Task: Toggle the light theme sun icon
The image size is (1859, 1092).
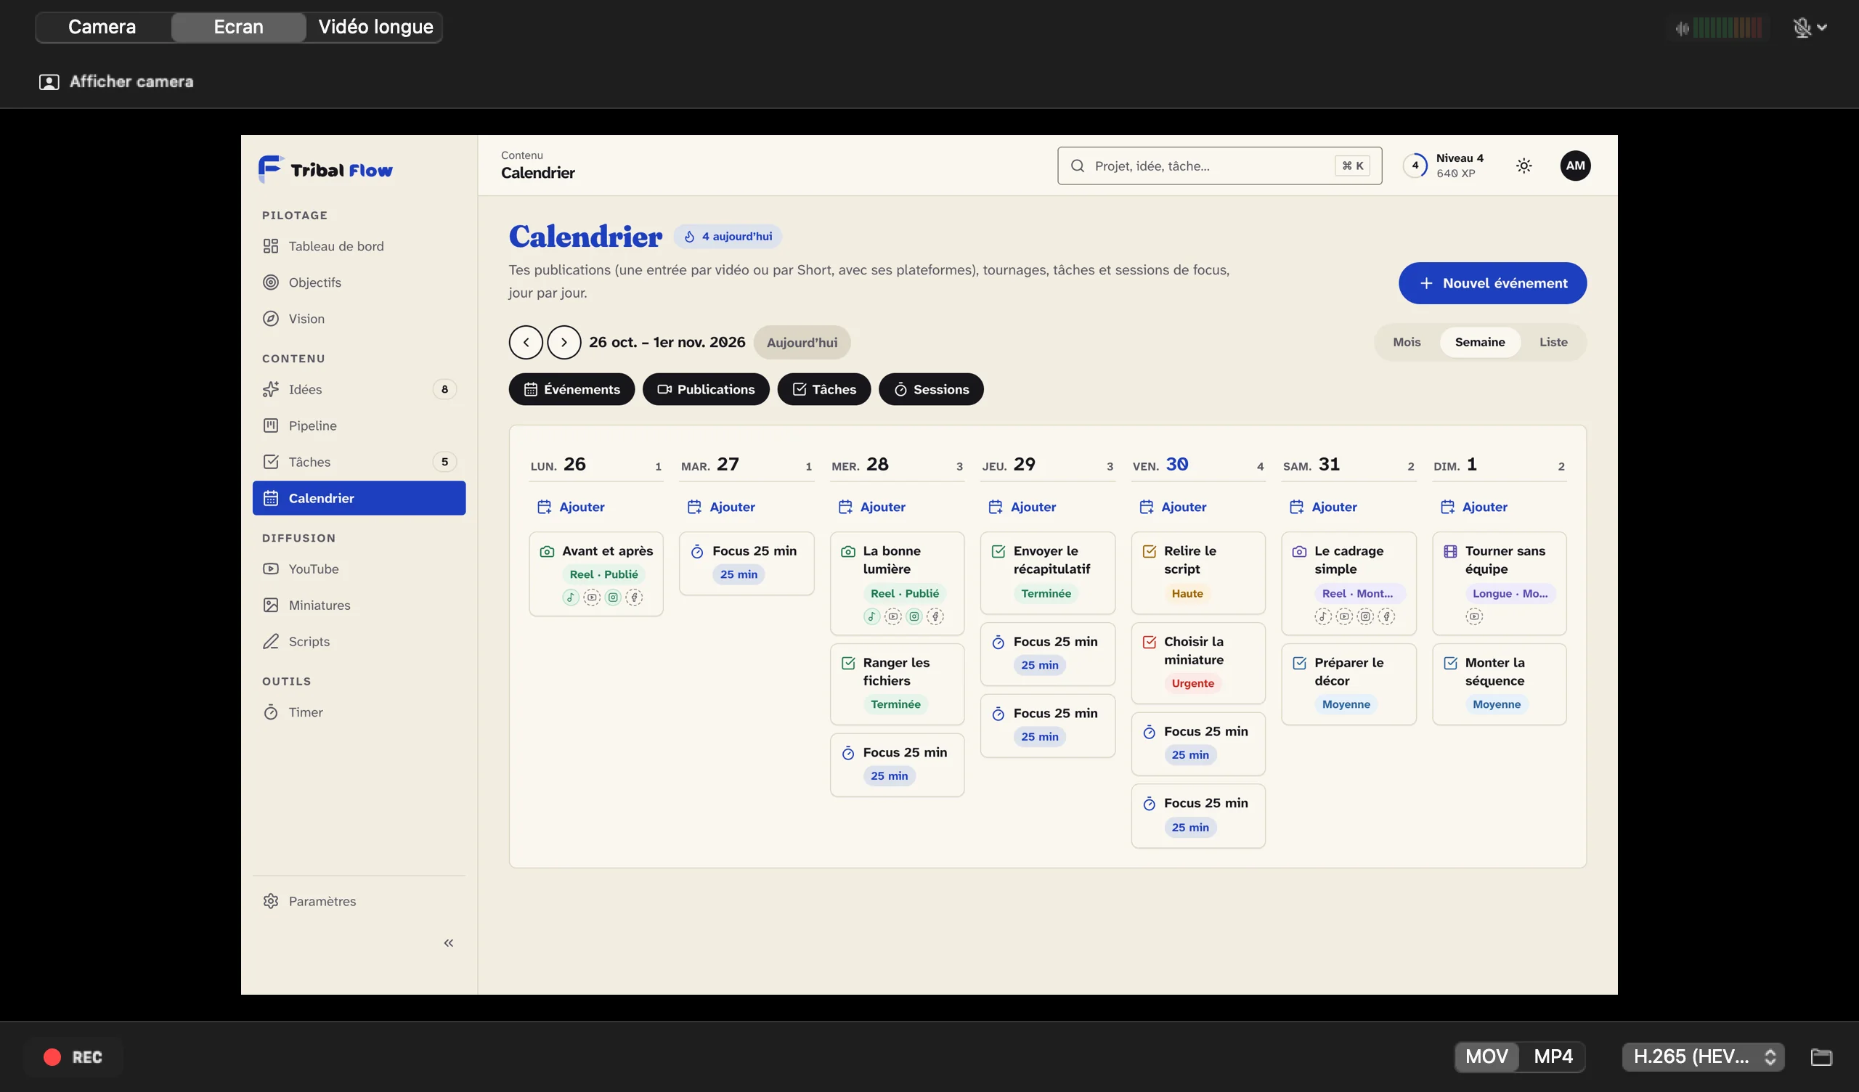Action: (1524, 166)
